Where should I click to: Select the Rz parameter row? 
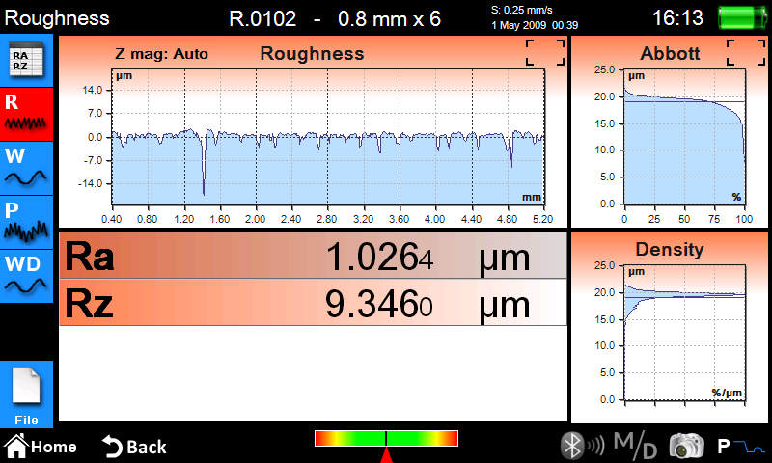pyautogui.click(x=312, y=304)
